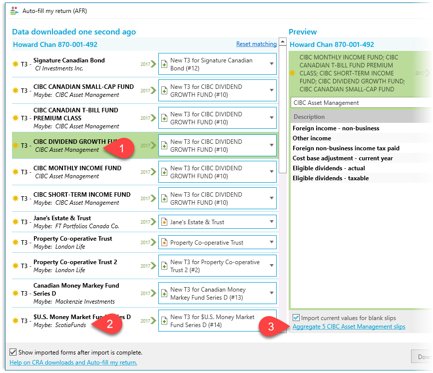Click green 2017 arrow for CIBC SMALL-CAP FUND
The width and height of the screenshot is (433, 373).
coord(148,90)
